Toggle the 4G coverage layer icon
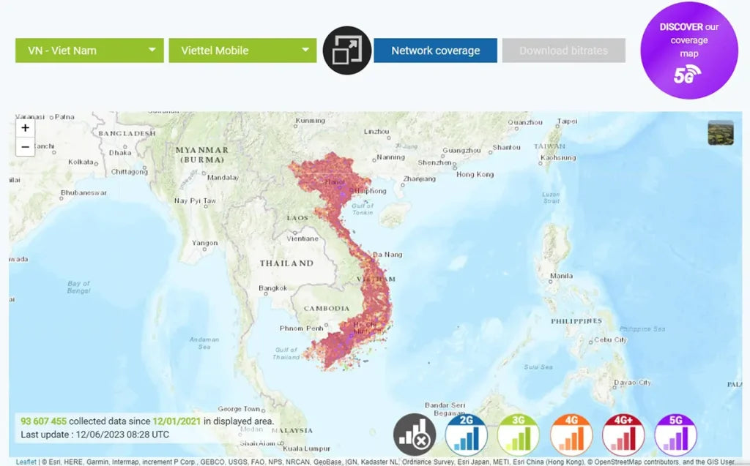This screenshot has width=750, height=466. tap(571, 435)
